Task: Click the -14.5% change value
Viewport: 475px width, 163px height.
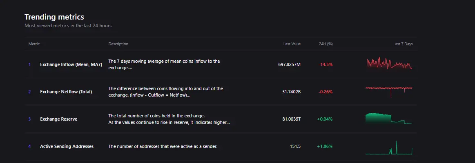Action: click(326, 64)
